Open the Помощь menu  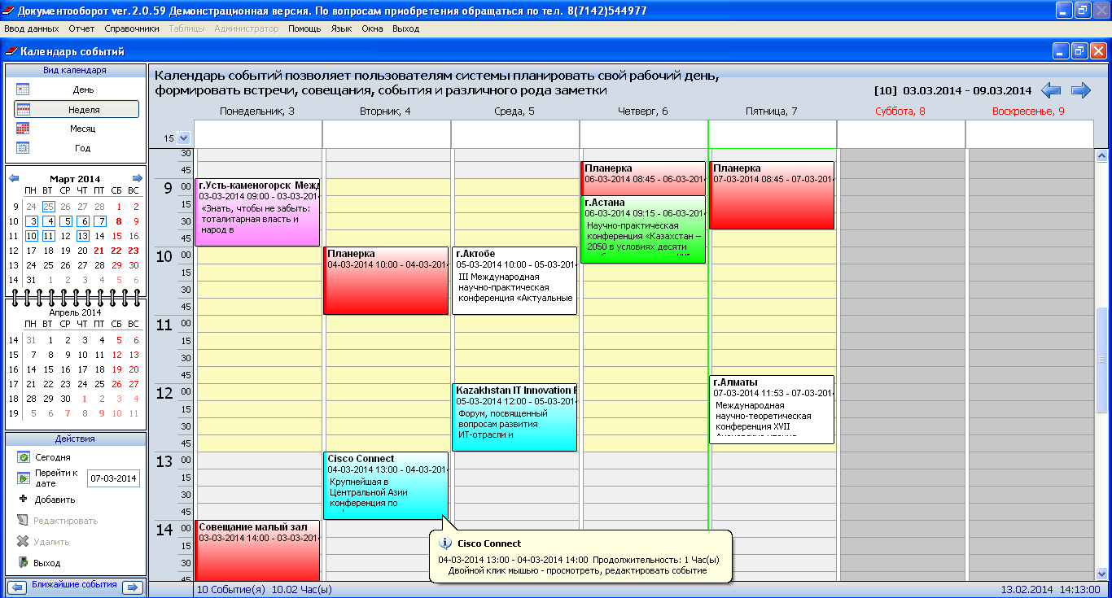click(304, 28)
